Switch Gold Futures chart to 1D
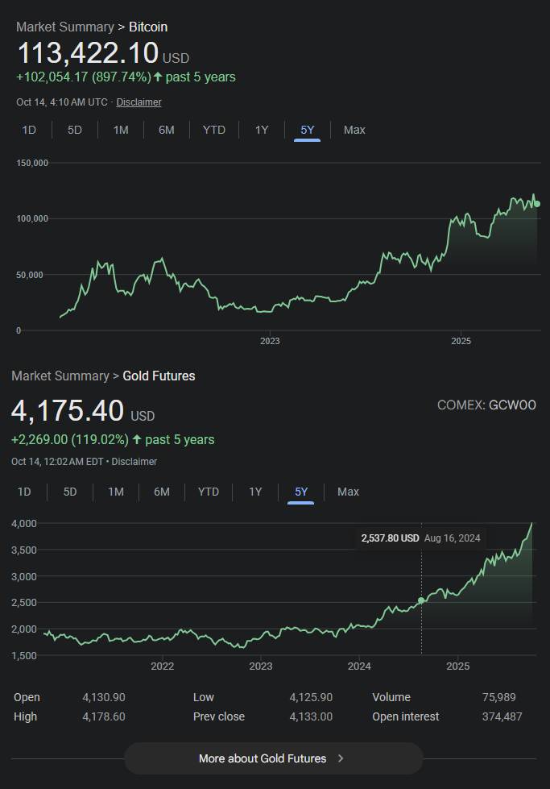The width and height of the screenshot is (550, 789). 24,492
